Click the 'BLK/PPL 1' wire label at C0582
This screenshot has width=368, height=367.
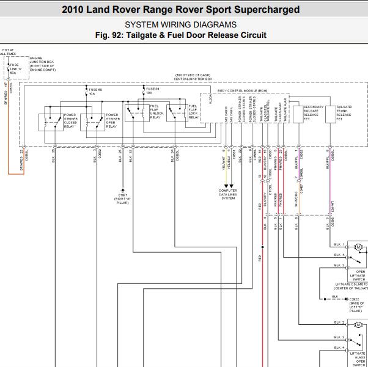click(x=296, y=159)
